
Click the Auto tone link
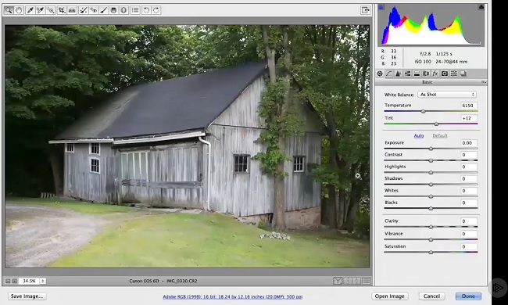coord(419,136)
